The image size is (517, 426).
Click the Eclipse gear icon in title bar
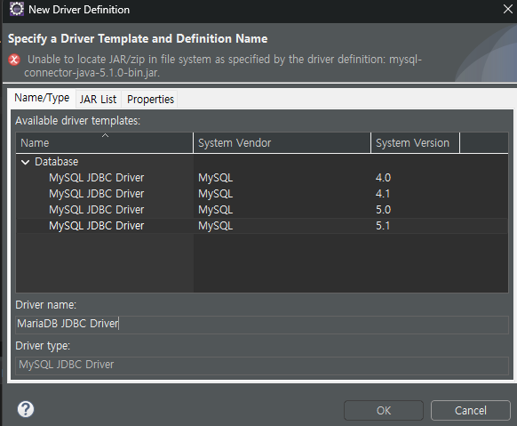[17, 9]
